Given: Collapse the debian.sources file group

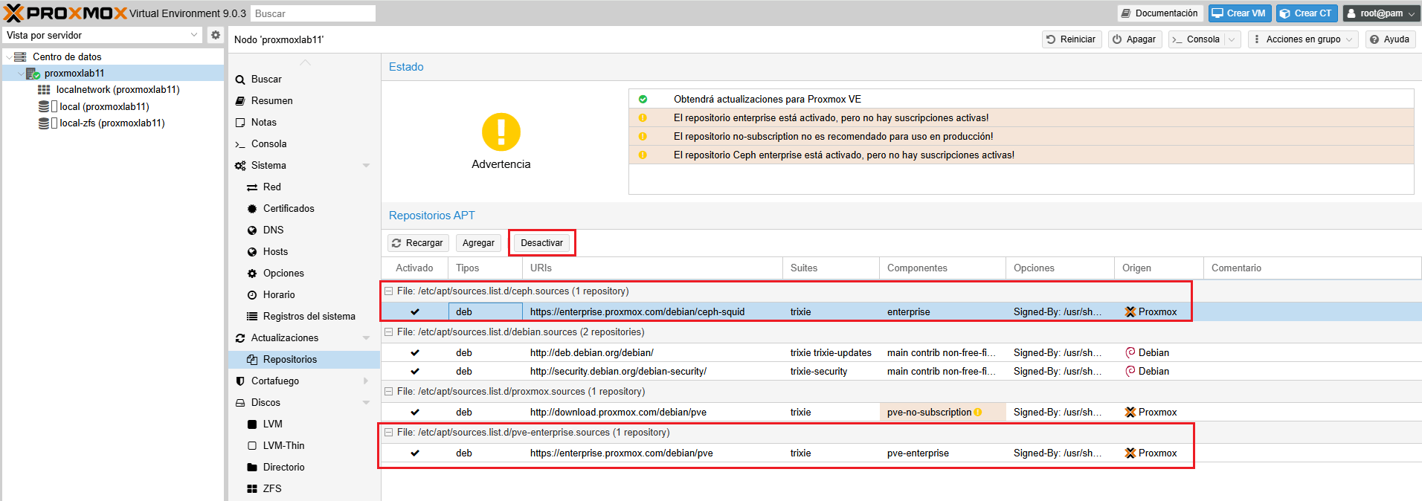Looking at the screenshot, I should (x=388, y=332).
